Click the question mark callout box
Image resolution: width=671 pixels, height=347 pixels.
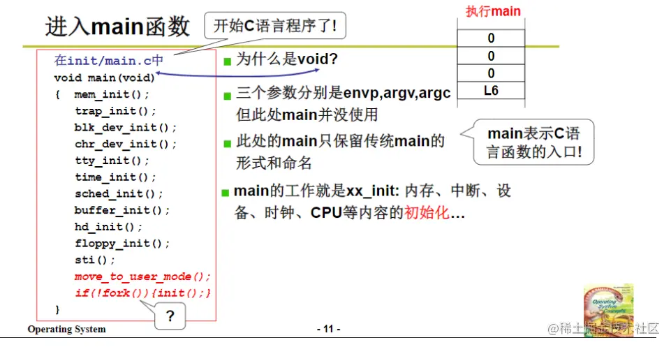[170, 316]
